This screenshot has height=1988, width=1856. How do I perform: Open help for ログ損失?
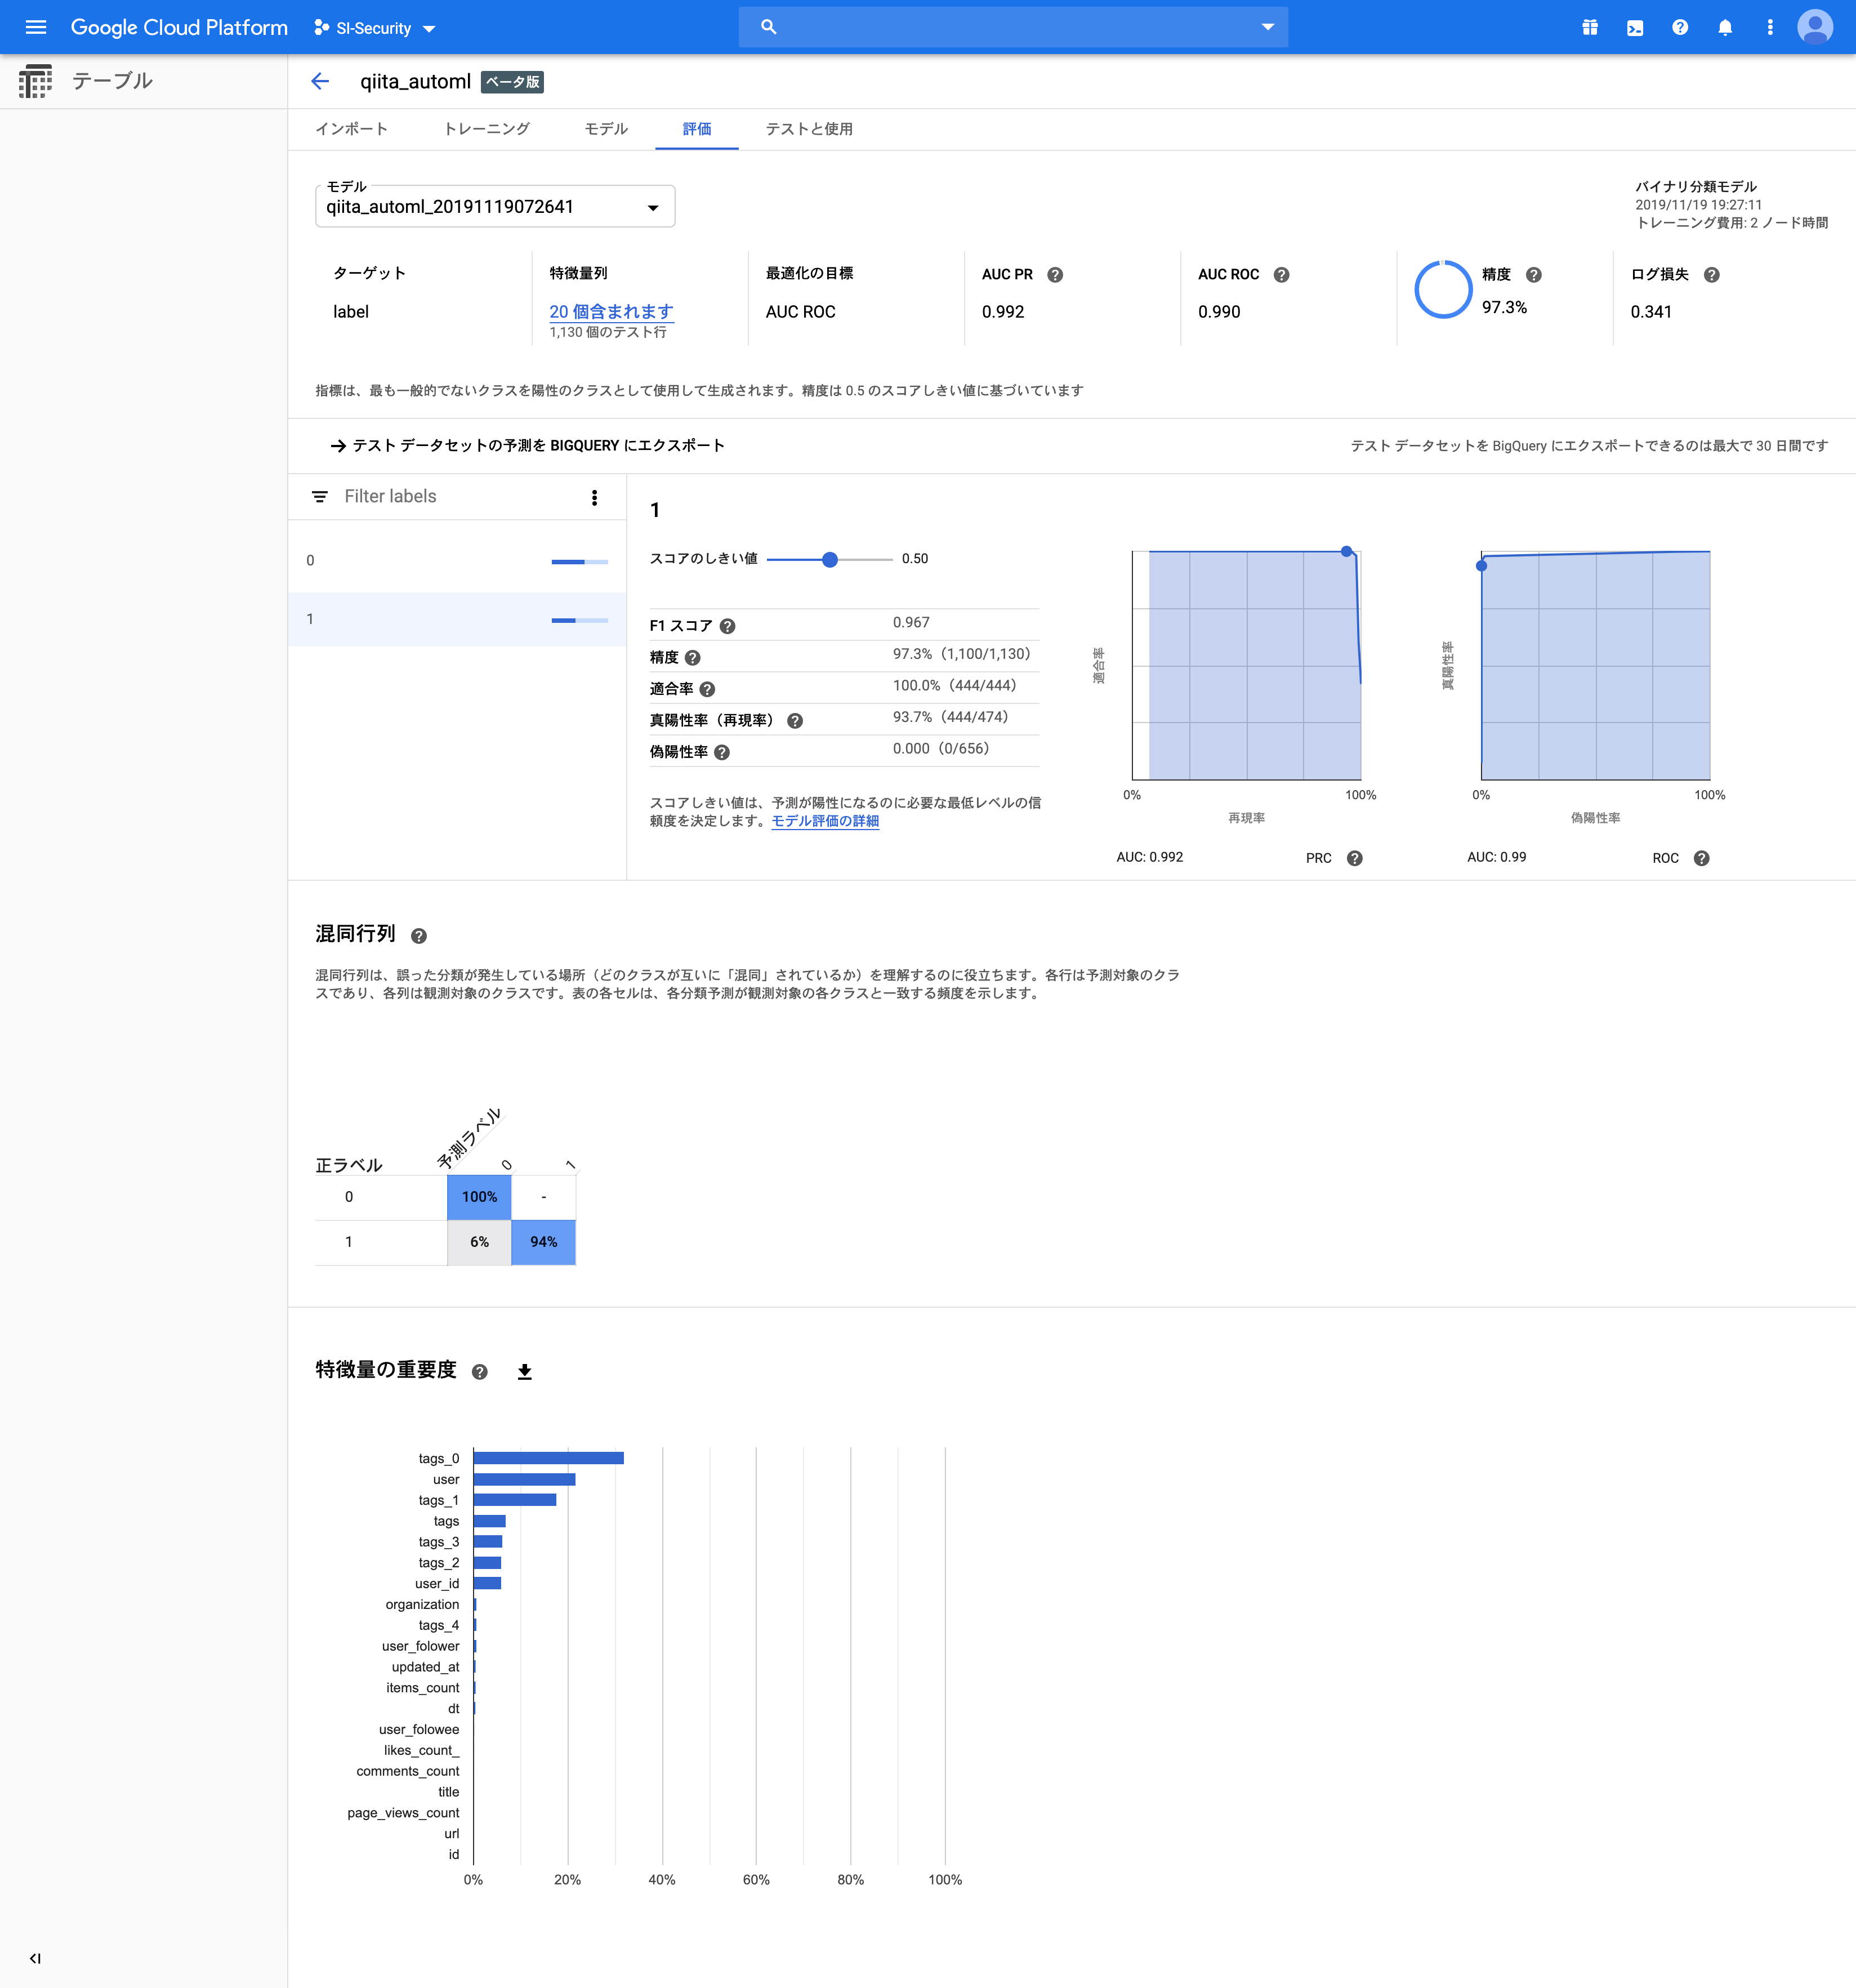pyautogui.click(x=1711, y=275)
